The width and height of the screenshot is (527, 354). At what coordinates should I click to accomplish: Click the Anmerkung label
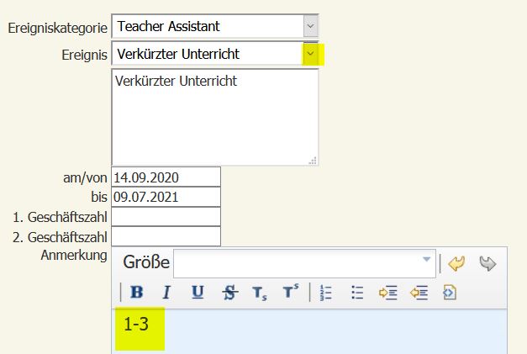click(74, 255)
